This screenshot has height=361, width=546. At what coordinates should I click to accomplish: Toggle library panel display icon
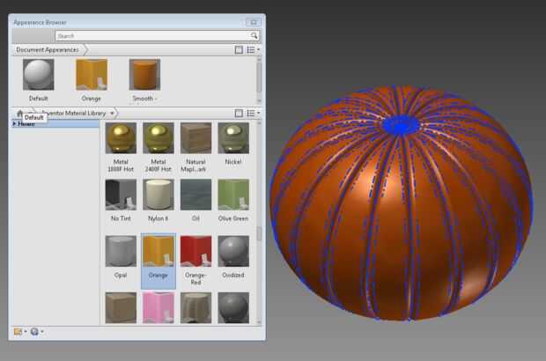[x=239, y=113]
